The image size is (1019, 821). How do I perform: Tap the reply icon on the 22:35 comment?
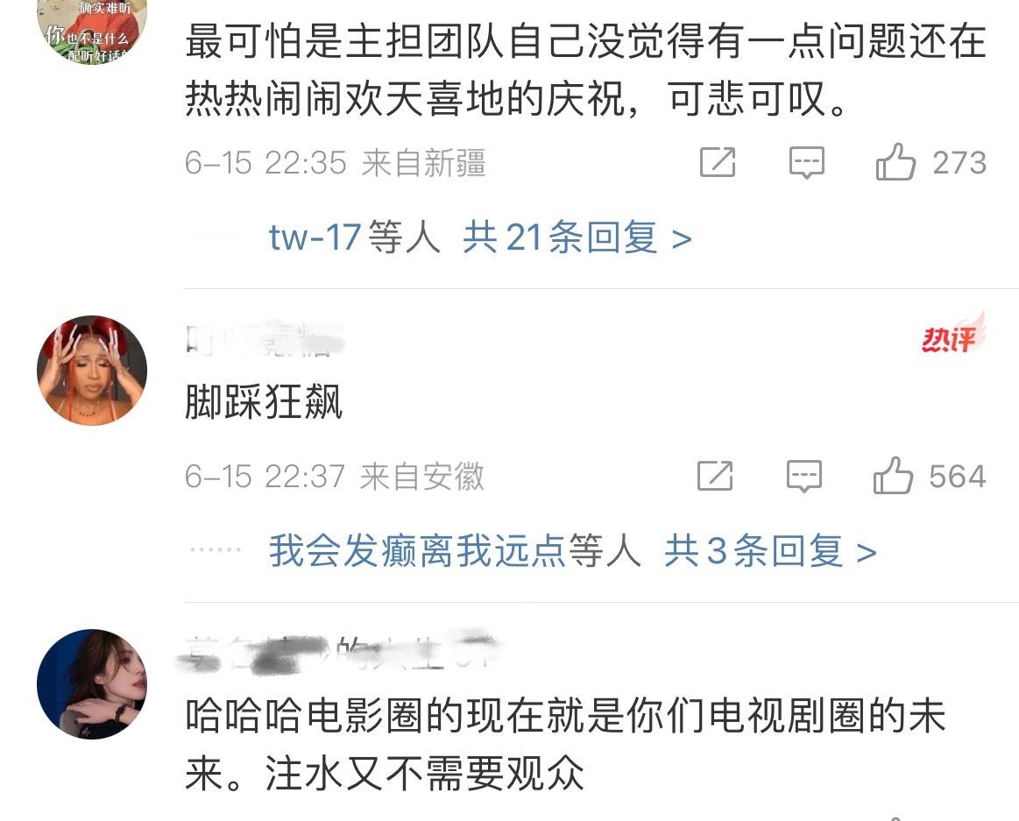[806, 162]
